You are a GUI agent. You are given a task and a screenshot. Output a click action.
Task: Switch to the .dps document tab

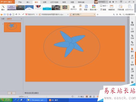[x=51, y=14]
